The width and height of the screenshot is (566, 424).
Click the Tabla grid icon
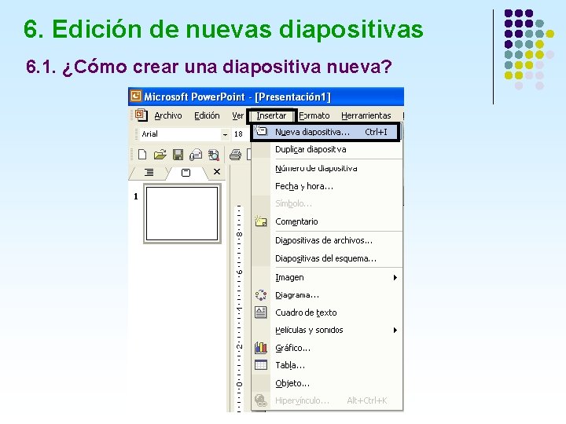click(261, 365)
